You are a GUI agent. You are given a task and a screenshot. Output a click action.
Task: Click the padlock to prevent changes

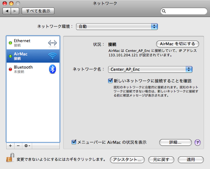[x=10, y=158]
